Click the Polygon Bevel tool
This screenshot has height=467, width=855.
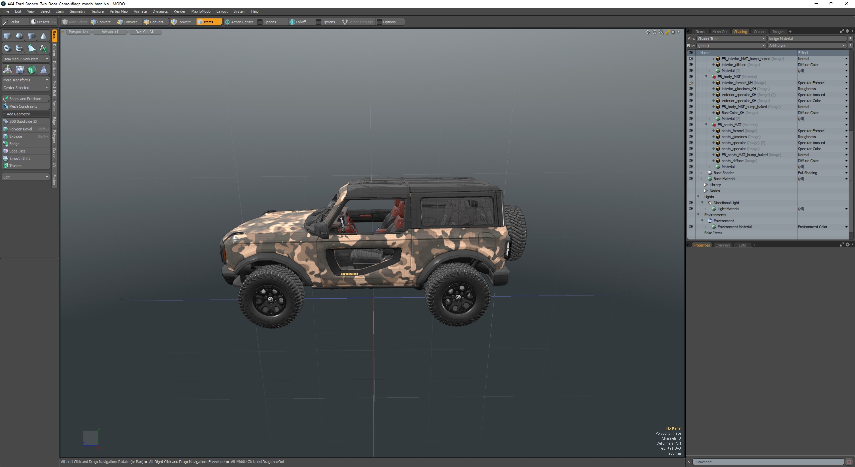[x=26, y=129]
